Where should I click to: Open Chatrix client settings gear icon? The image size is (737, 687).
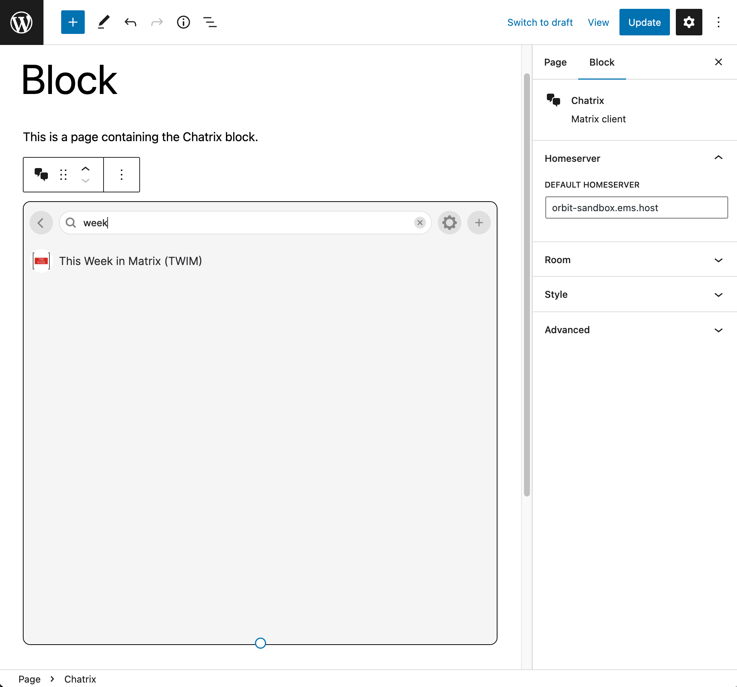[449, 223]
